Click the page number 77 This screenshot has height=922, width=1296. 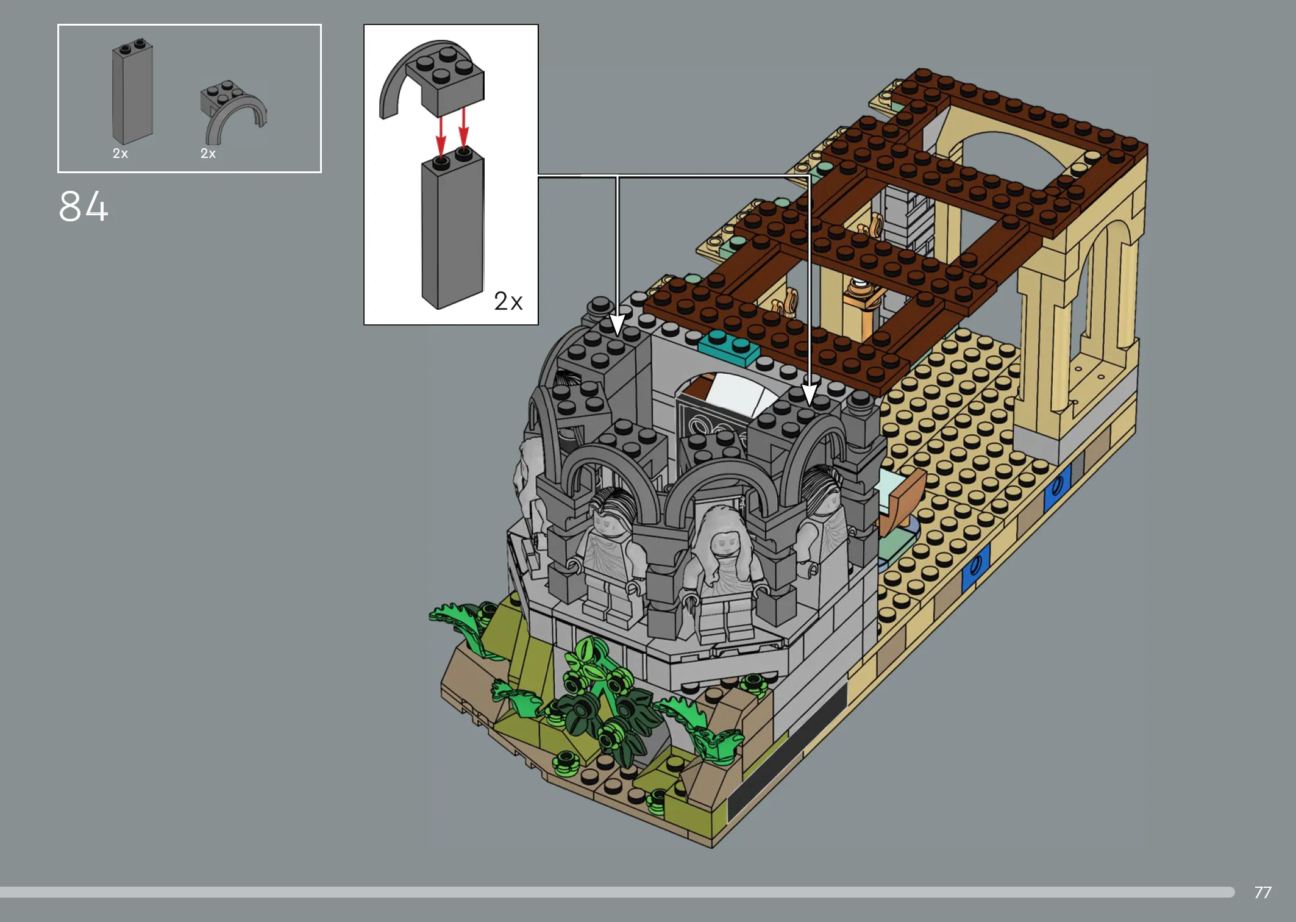1262,893
